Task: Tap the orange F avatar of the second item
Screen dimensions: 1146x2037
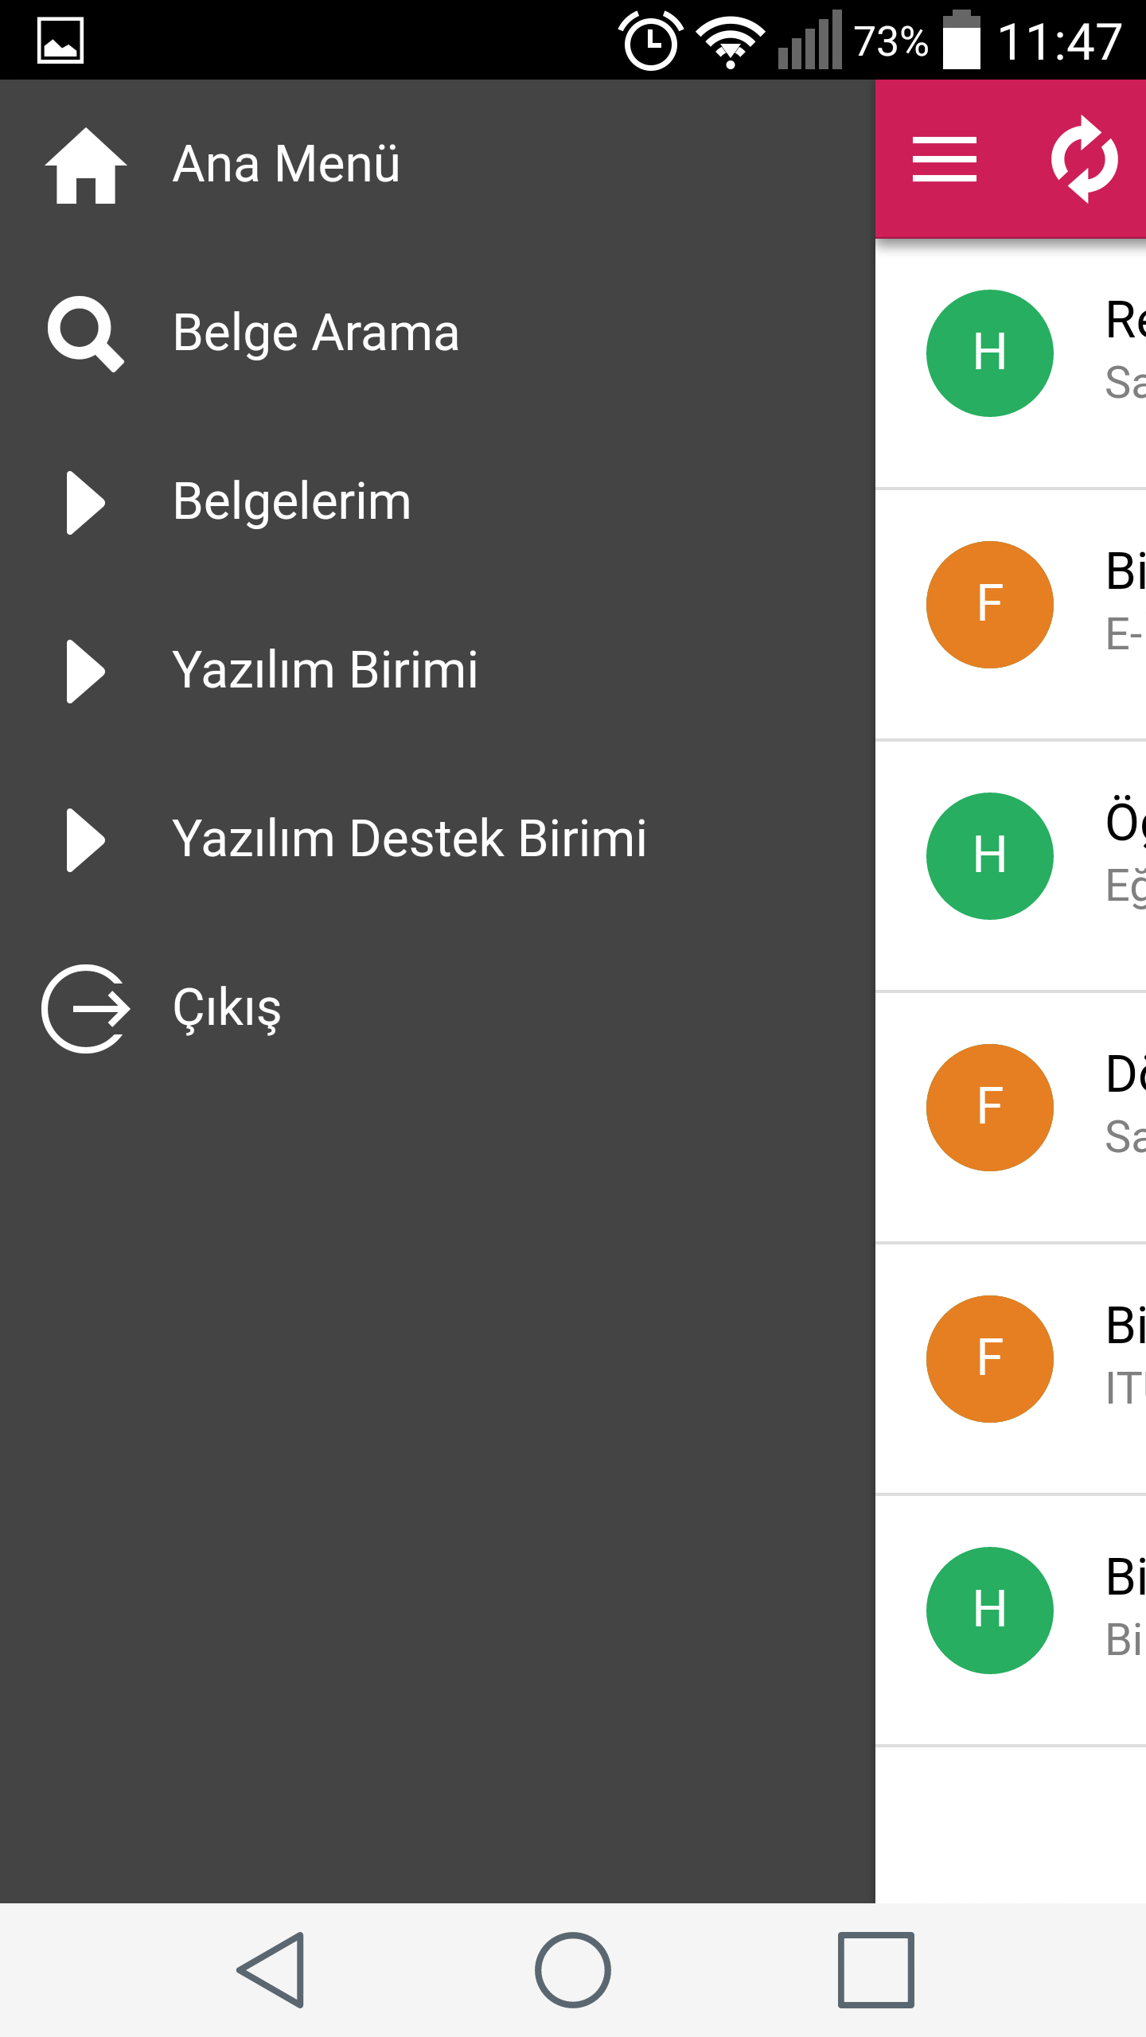Action: point(990,605)
